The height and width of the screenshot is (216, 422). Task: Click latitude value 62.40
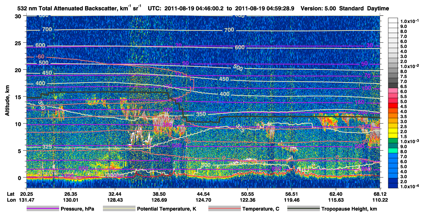(x=336, y=194)
